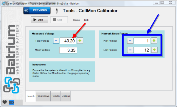Close the Cellmon Calibrator window
Viewport: 177px width, 107px height.
pyautogui.click(x=170, y=3)
